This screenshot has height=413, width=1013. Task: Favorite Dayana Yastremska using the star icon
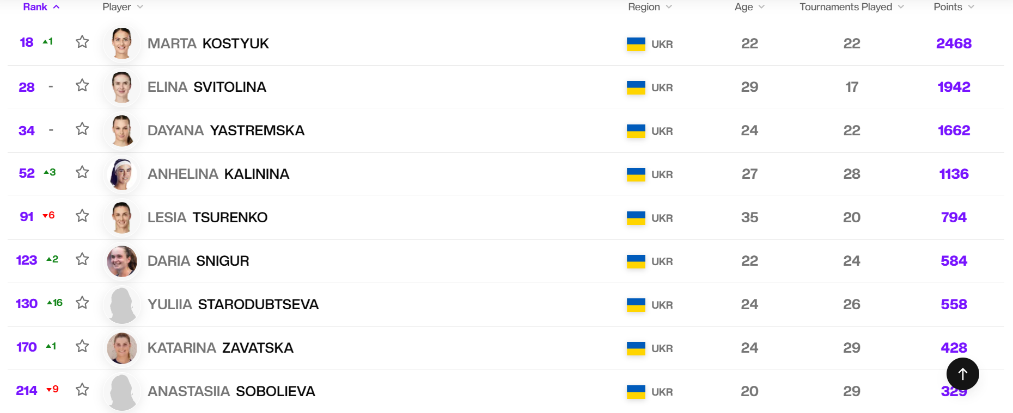82,129
